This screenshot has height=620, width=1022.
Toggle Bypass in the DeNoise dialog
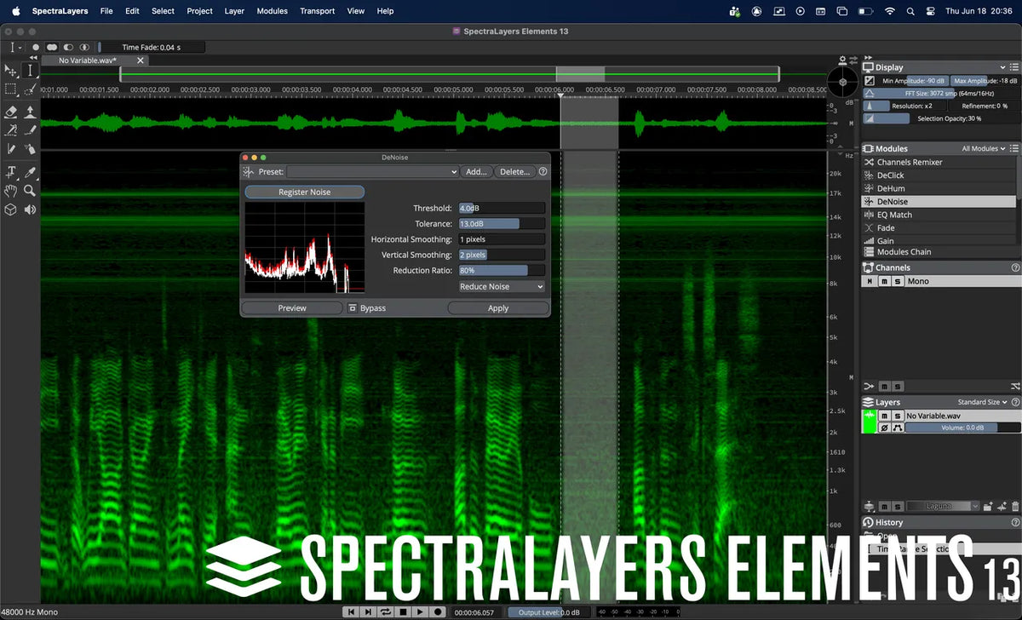pyautogui.click(x=367, y=308)
